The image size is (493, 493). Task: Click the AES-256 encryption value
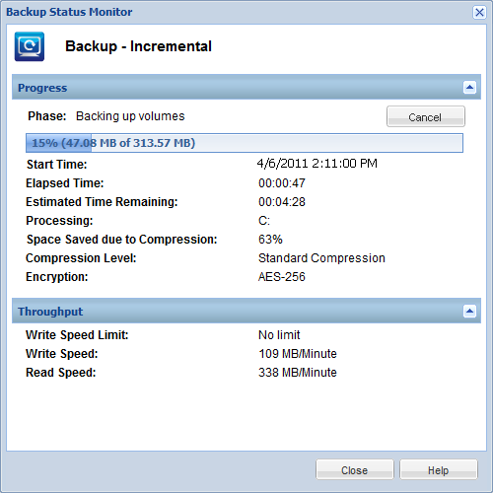[x=282, y=277]
